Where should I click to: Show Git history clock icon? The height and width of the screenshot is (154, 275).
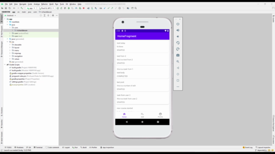coord(119,8)
